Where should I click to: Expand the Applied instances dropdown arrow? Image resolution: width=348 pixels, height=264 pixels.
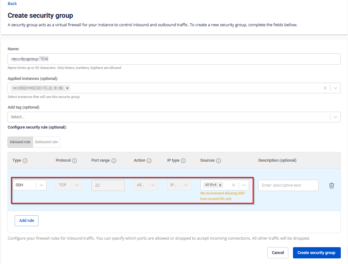[x=335, y=88]
